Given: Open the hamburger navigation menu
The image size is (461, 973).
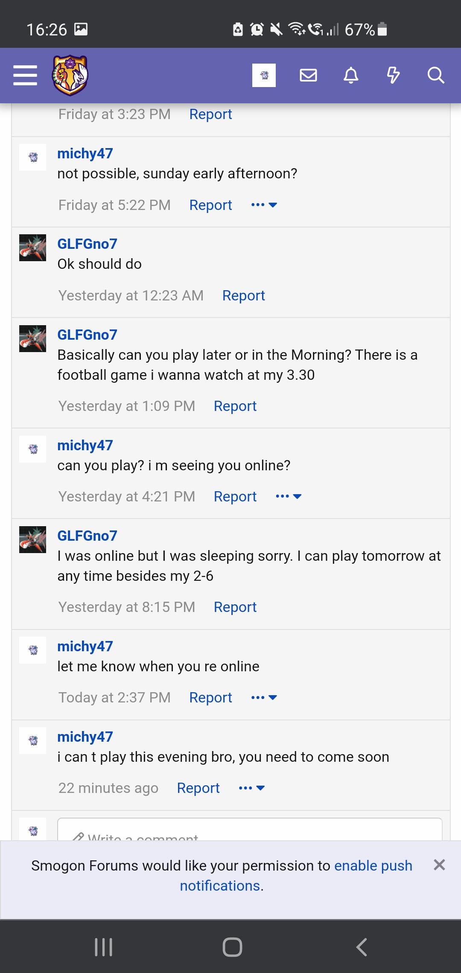Looking at the screenshot, I should 25,76.
